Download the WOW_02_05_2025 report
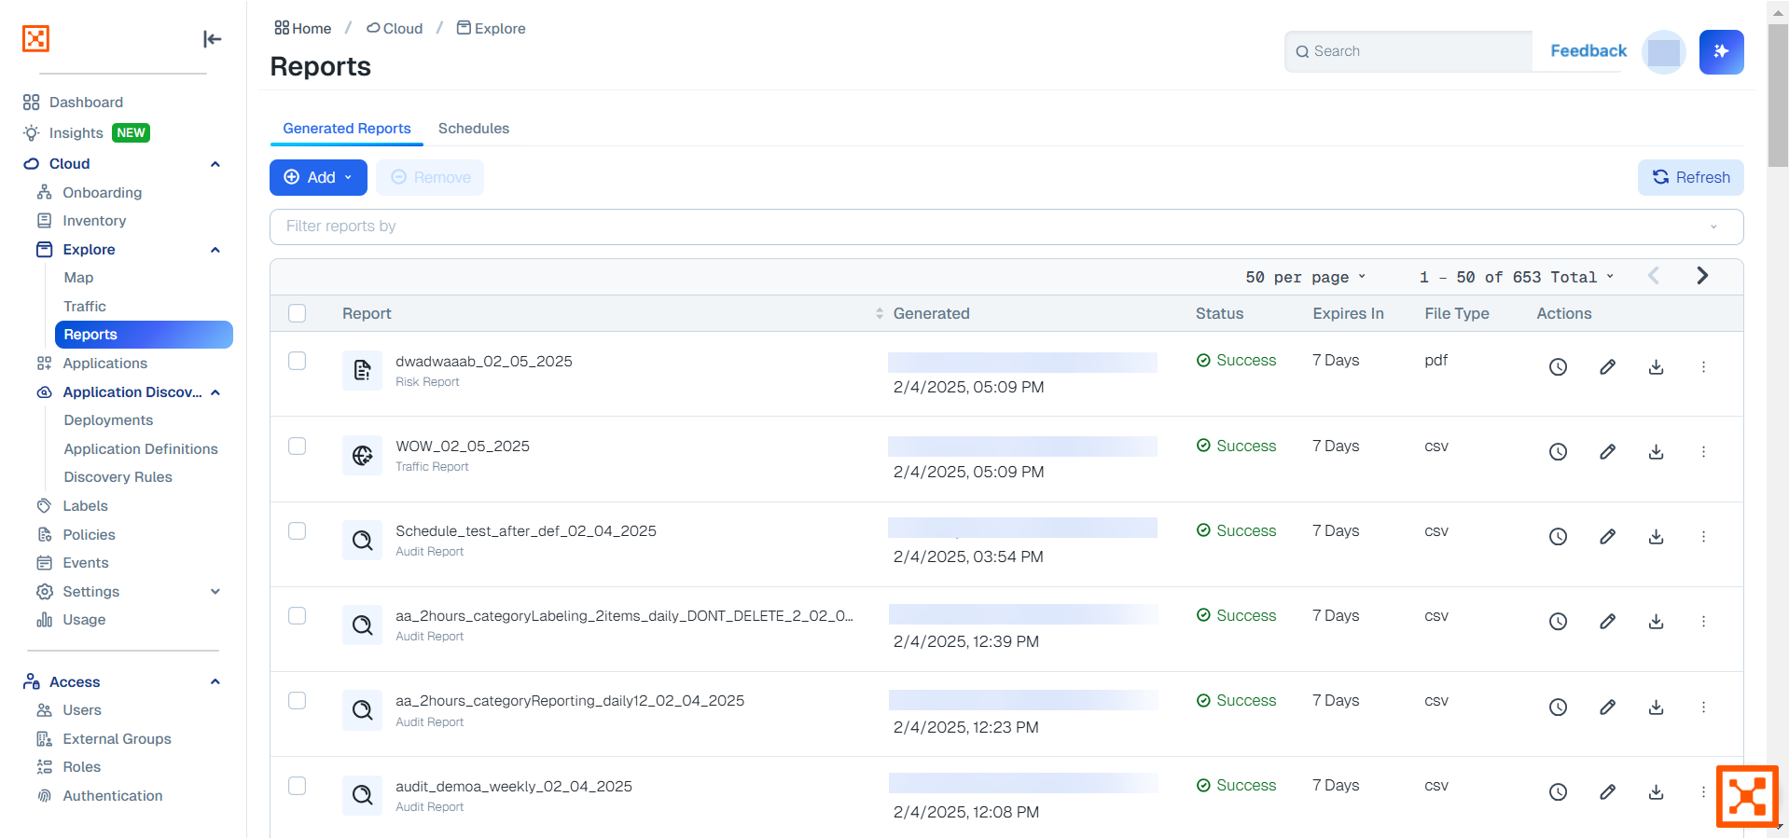 (1656, 452)
